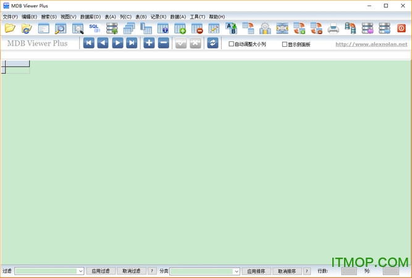412x278 pixels.
Task: Click the blue plus add record button
Action: (x=149, y=43)
